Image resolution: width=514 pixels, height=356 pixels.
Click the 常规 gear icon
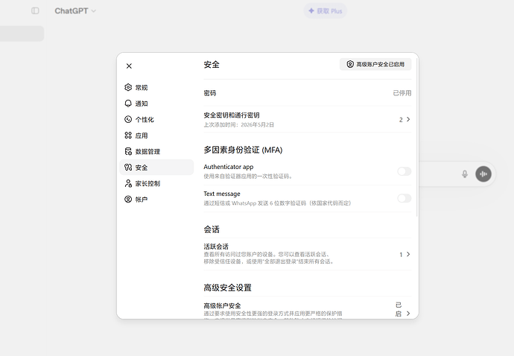[x=128, y=87]
